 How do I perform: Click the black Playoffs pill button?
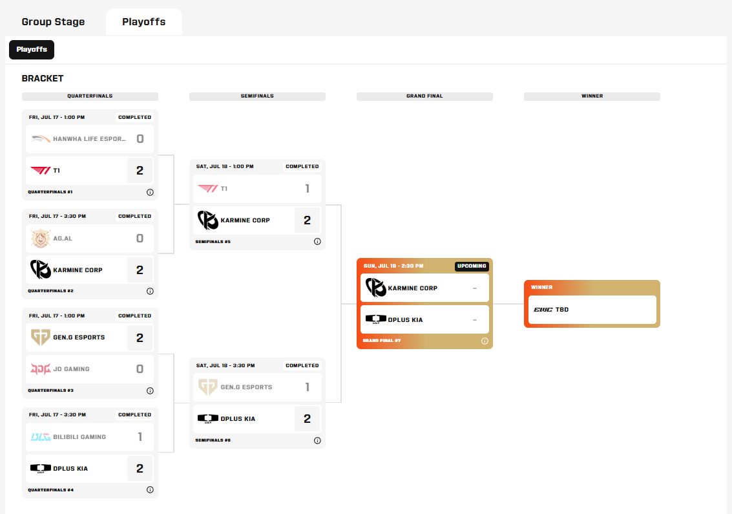pyautogui.click(x=32, y=50)
